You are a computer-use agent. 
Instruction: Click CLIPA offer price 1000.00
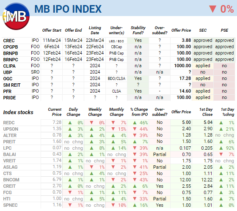click(x=182, y=66)
